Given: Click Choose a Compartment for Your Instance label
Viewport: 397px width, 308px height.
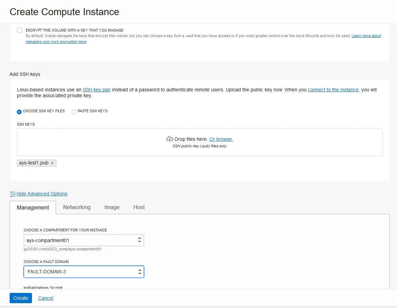Looking at the screenshot, I should (65, 230).
